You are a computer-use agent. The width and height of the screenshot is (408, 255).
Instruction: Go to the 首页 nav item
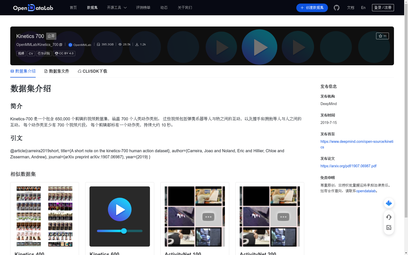[73, 8]
